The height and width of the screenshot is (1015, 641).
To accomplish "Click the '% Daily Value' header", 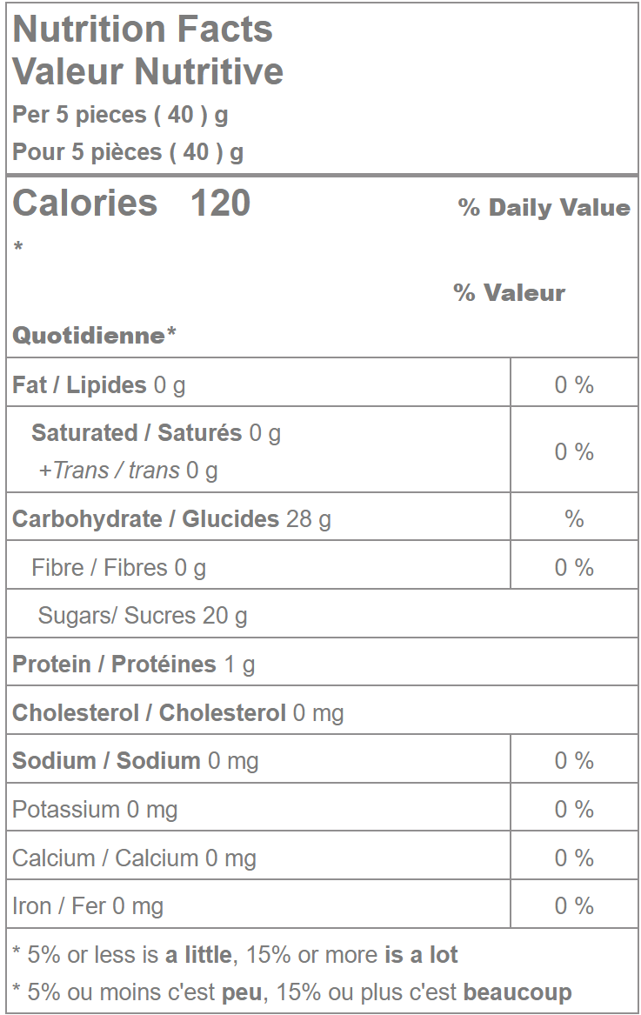I will [544, 208].
